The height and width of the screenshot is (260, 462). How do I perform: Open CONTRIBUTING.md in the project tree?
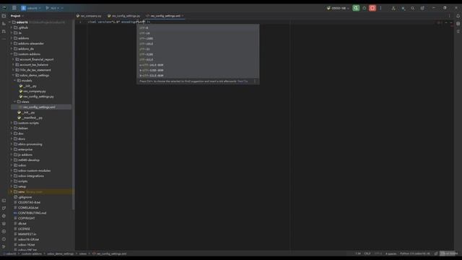pos(32,213)
